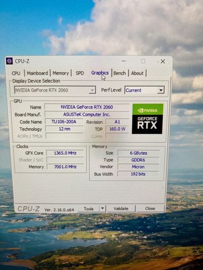This screenshot has height=270, width=203.
Task: Click the NVIDIA GeForce RTX logo image
Action: (x=147, y=119)
